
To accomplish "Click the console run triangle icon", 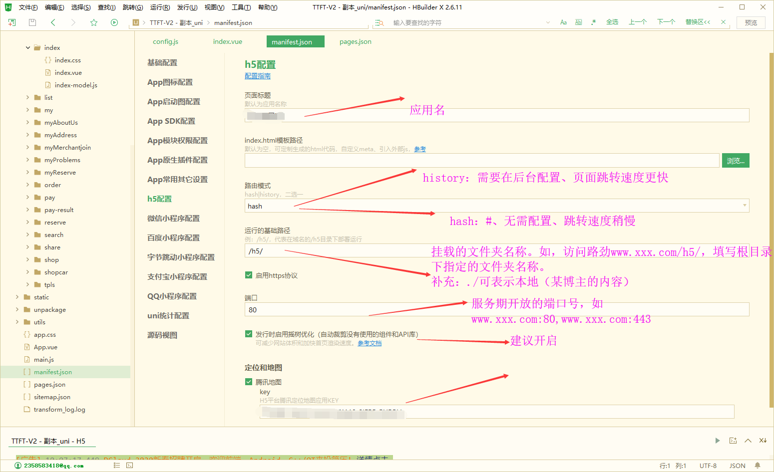I will pos(718,441).
